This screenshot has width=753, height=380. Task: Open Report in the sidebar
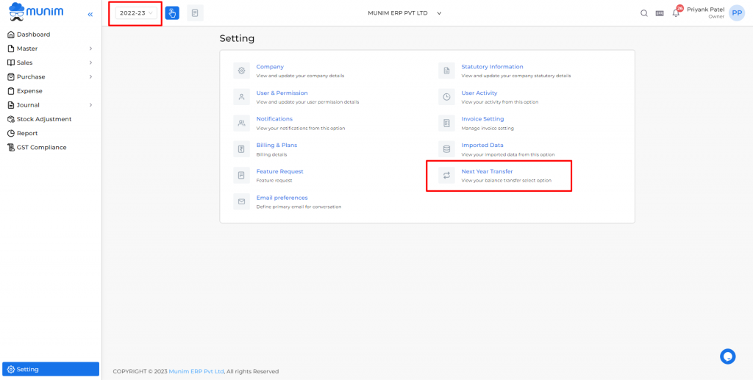point(27,133)
